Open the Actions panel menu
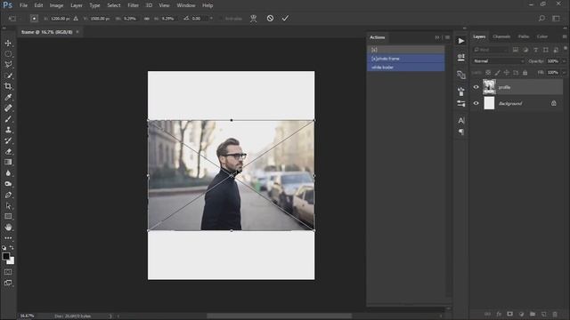The image size is (570, 320). 447,37
